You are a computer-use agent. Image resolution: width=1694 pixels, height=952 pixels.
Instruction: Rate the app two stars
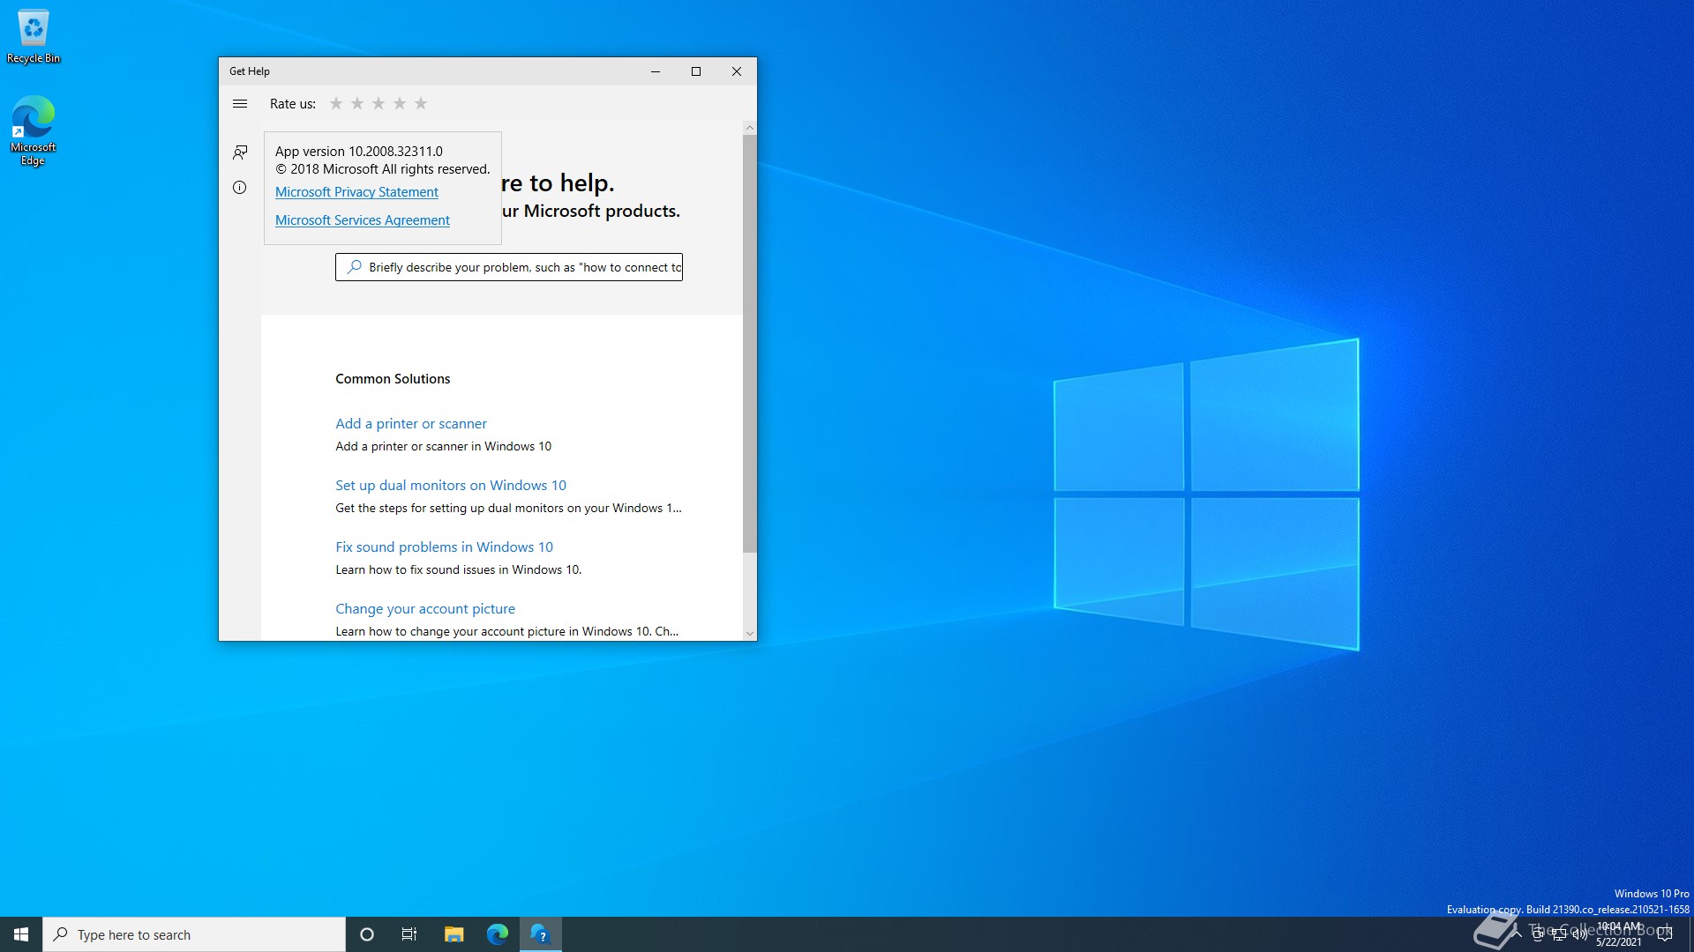(357, 104)
